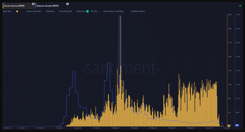245x132 pixels.
Task: Click the 13.5K label on the blue axis
Action: point(238,71)
